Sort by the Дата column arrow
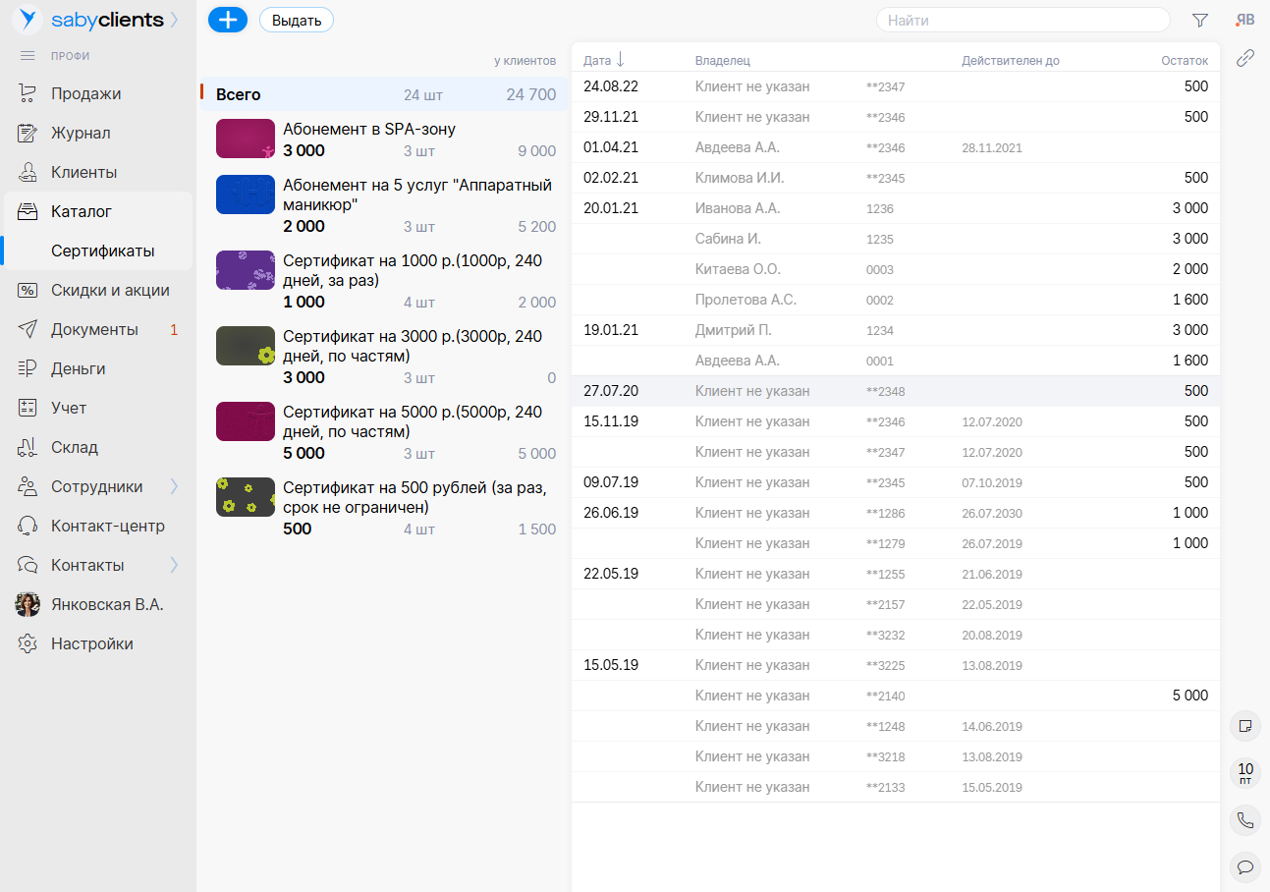This screenshot has height=892, width=1270. pyautogui.click(x=620, y=60)
